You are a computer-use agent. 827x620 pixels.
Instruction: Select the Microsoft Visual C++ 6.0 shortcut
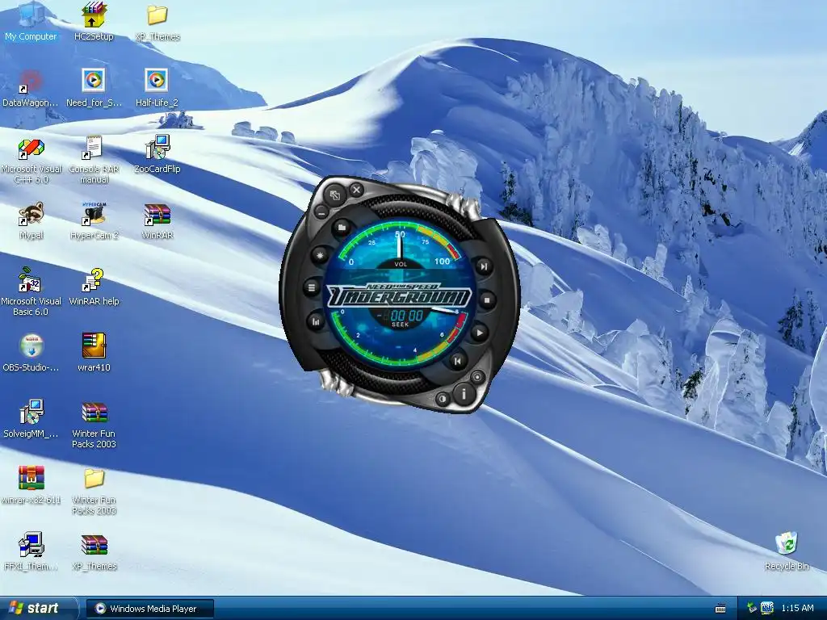point(31,161)
